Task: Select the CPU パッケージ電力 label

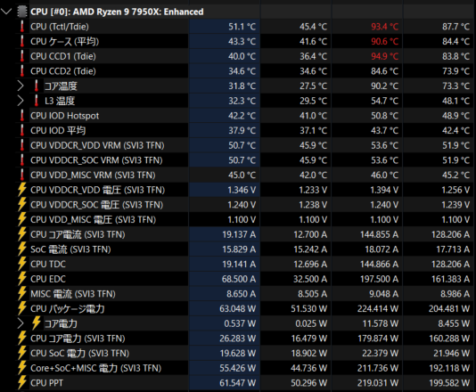Action: click(x=68, y=309)
